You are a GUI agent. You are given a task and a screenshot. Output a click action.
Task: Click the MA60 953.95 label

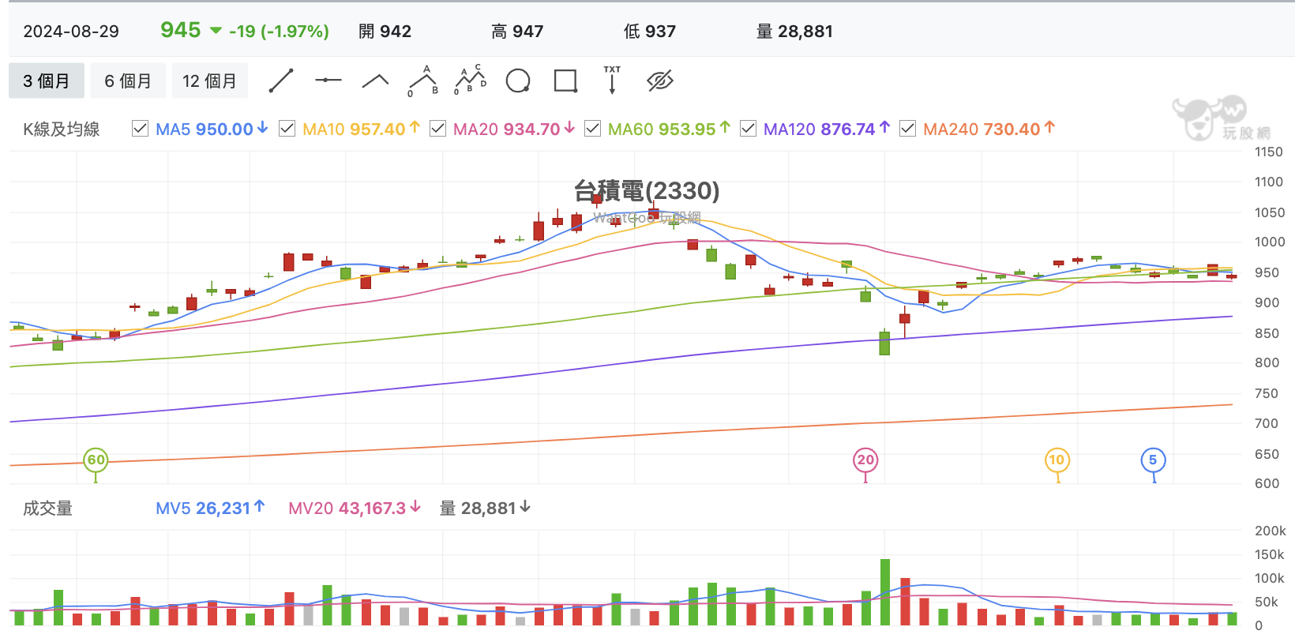point(669,129)
